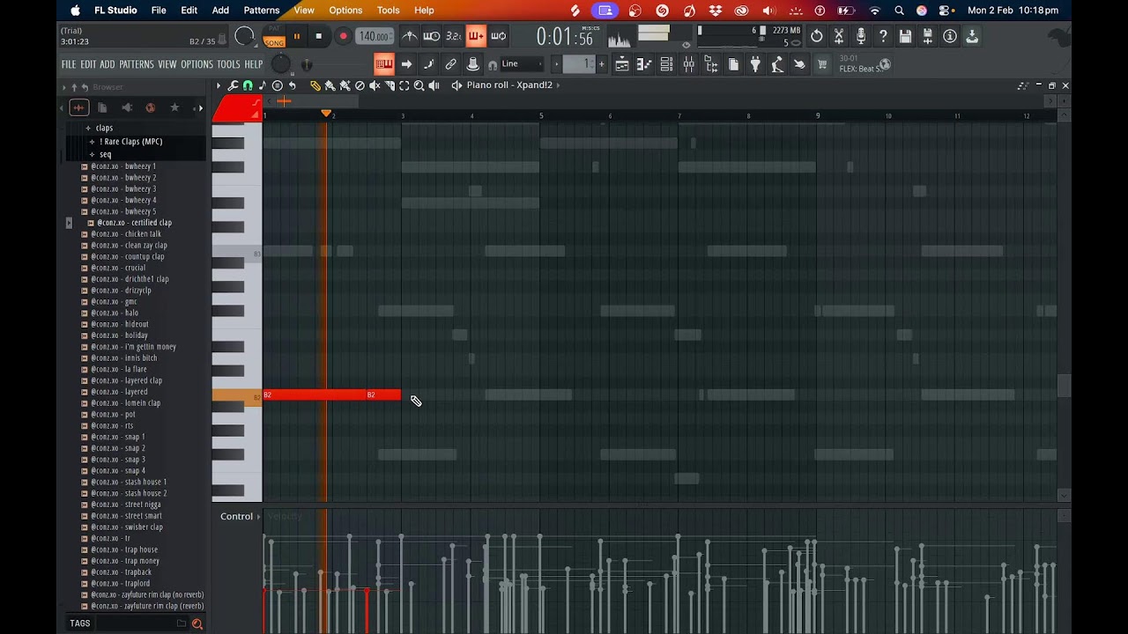
Task: Open OPTIONS in the FL toolbar menu
Action: (197, 64)
